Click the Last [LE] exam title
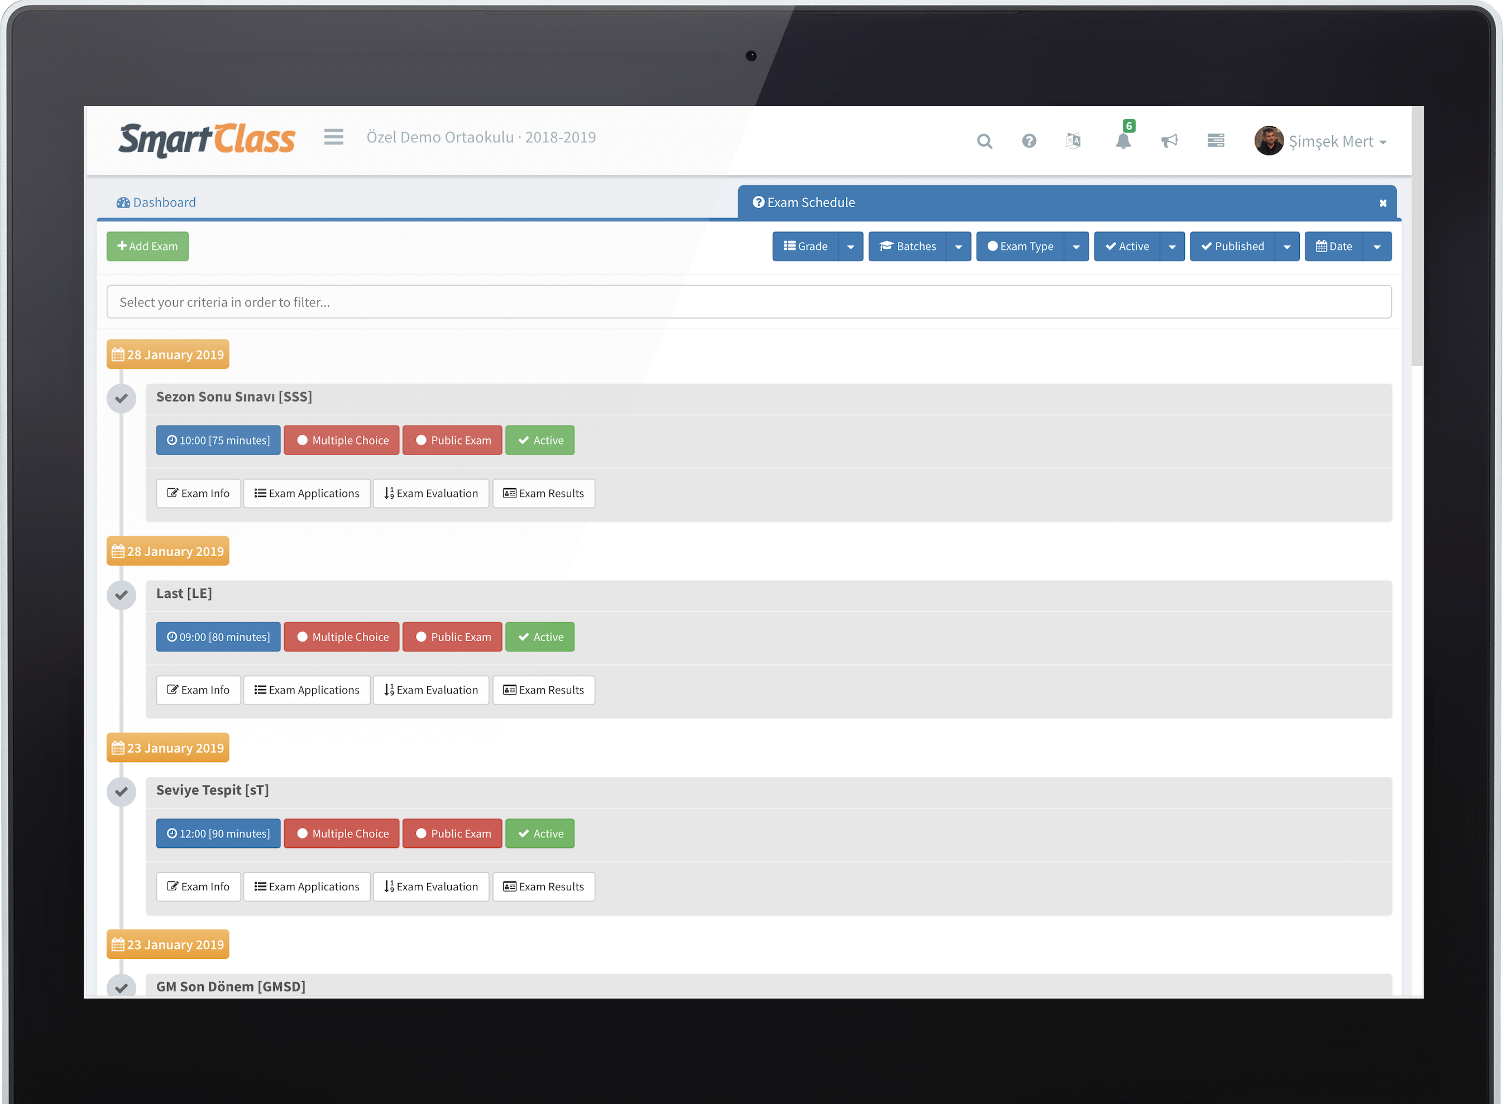 (184, 594)
